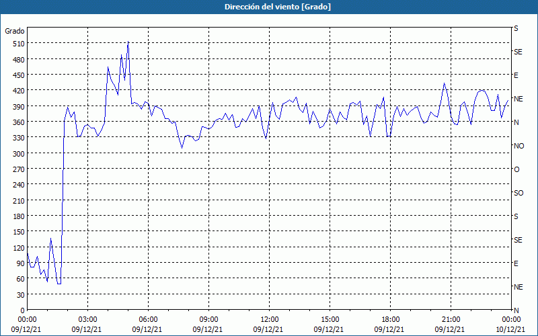Select the 'O' compass label on the right axis
The image size is (538, 336).
click(x=516, y=169)
